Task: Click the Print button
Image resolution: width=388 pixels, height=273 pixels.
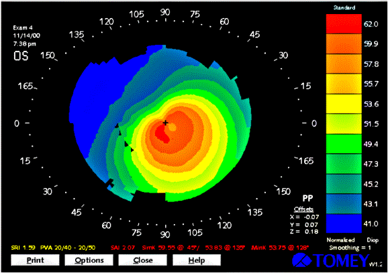Action: (x=35, y=260)
